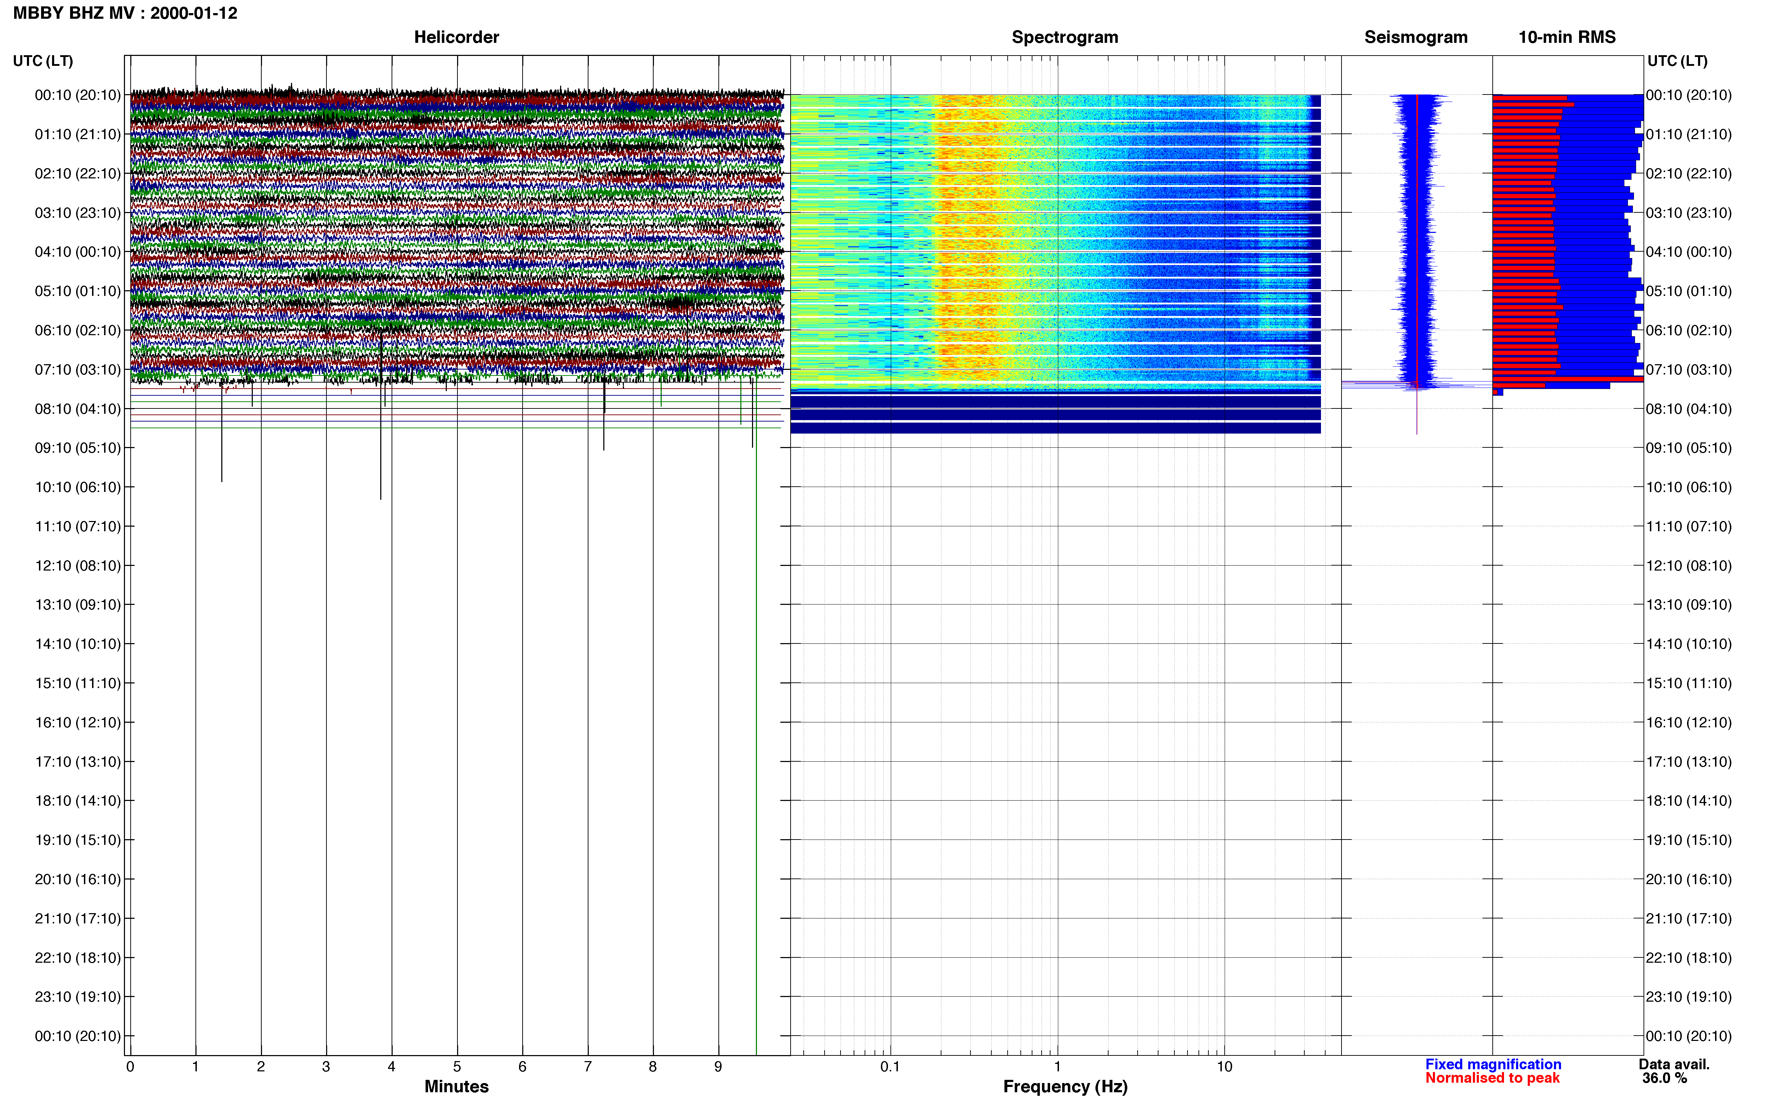Click the "8" tick on the Minutes axis
This screenshot has width=1777, height=1111.
653,1066
